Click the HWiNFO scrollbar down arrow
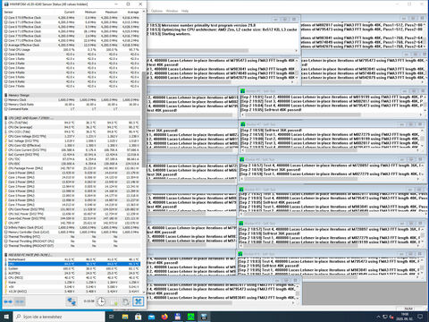This screenshot has height=322, width=429. (x=144, y=292)
